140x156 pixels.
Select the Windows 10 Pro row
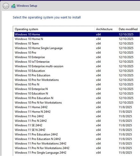click(x=77, y=52)
